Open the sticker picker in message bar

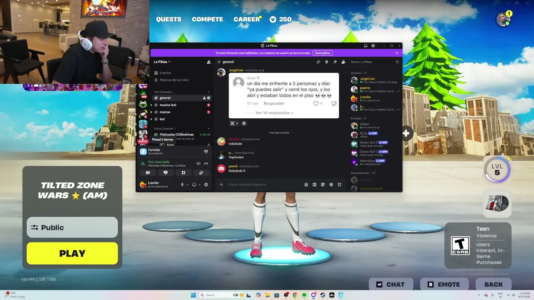(323, 185)
